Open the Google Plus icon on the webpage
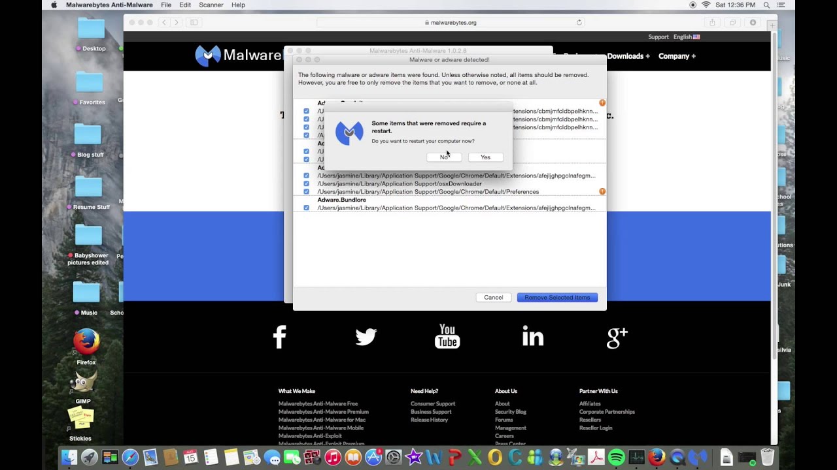 pos(617,337)
